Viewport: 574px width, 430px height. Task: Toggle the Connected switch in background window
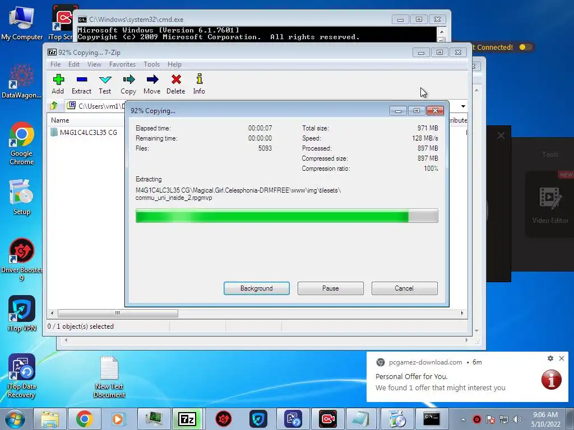(x=525, y=47)
